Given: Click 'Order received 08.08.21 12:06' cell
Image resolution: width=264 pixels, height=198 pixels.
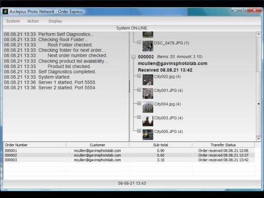Looking at the screenshot, I should [x=223, y=151].
